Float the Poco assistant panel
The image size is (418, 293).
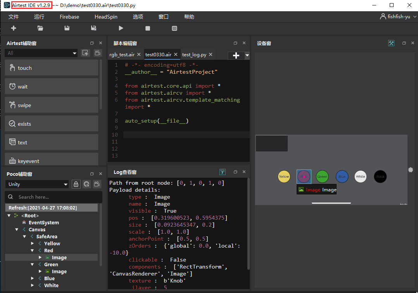[x=92, y=174]
